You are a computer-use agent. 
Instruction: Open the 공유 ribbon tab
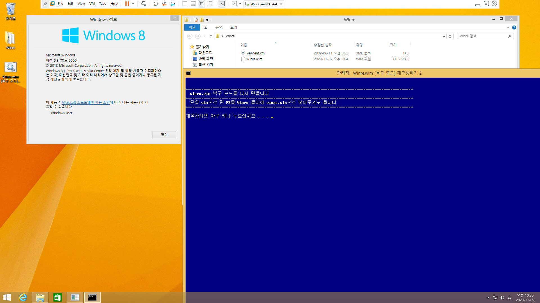[x=219, y=27]
